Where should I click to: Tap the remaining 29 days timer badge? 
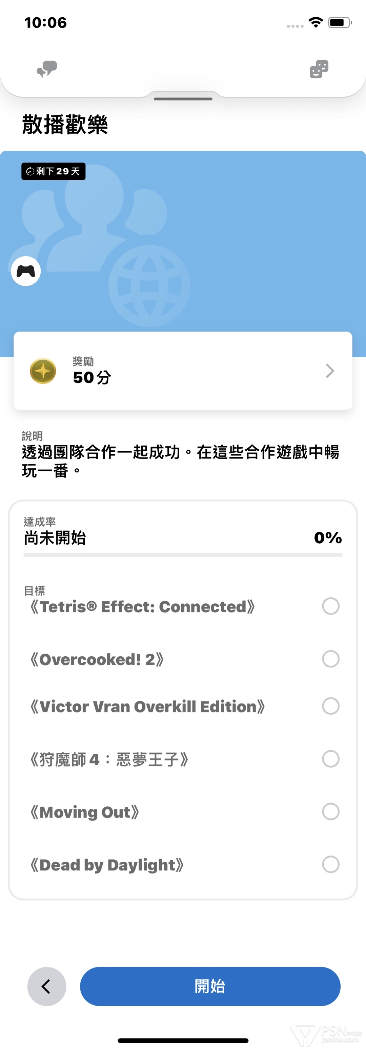point(54,171)
